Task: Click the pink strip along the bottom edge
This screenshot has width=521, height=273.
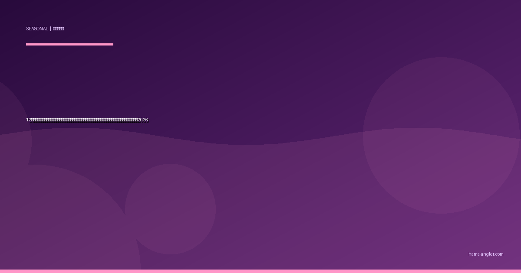Action: (x=260, y=271)
